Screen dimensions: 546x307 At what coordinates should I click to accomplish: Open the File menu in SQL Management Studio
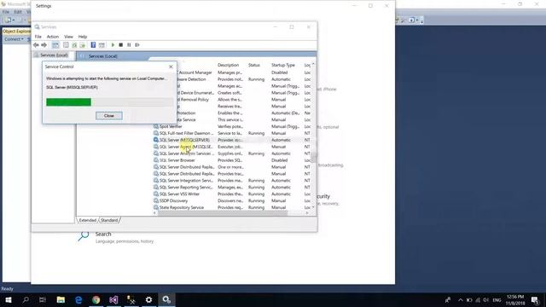(6, 12)
